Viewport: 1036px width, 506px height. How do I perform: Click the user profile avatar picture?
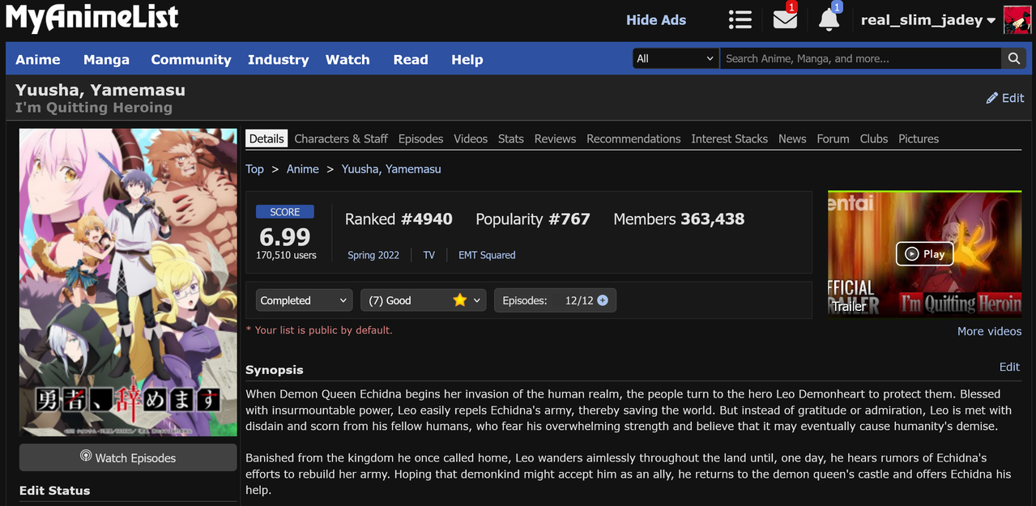(x=1017, y=19)
